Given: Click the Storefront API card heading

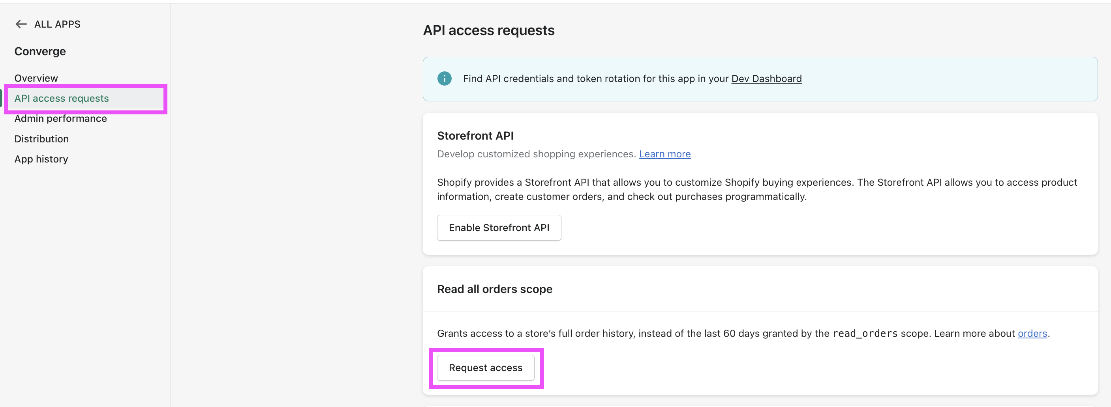Looking at the screenshot, I should 475,135.
